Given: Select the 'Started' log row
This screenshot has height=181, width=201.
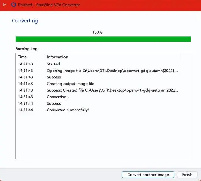Looking at the screenshot, I should point(98,64).
